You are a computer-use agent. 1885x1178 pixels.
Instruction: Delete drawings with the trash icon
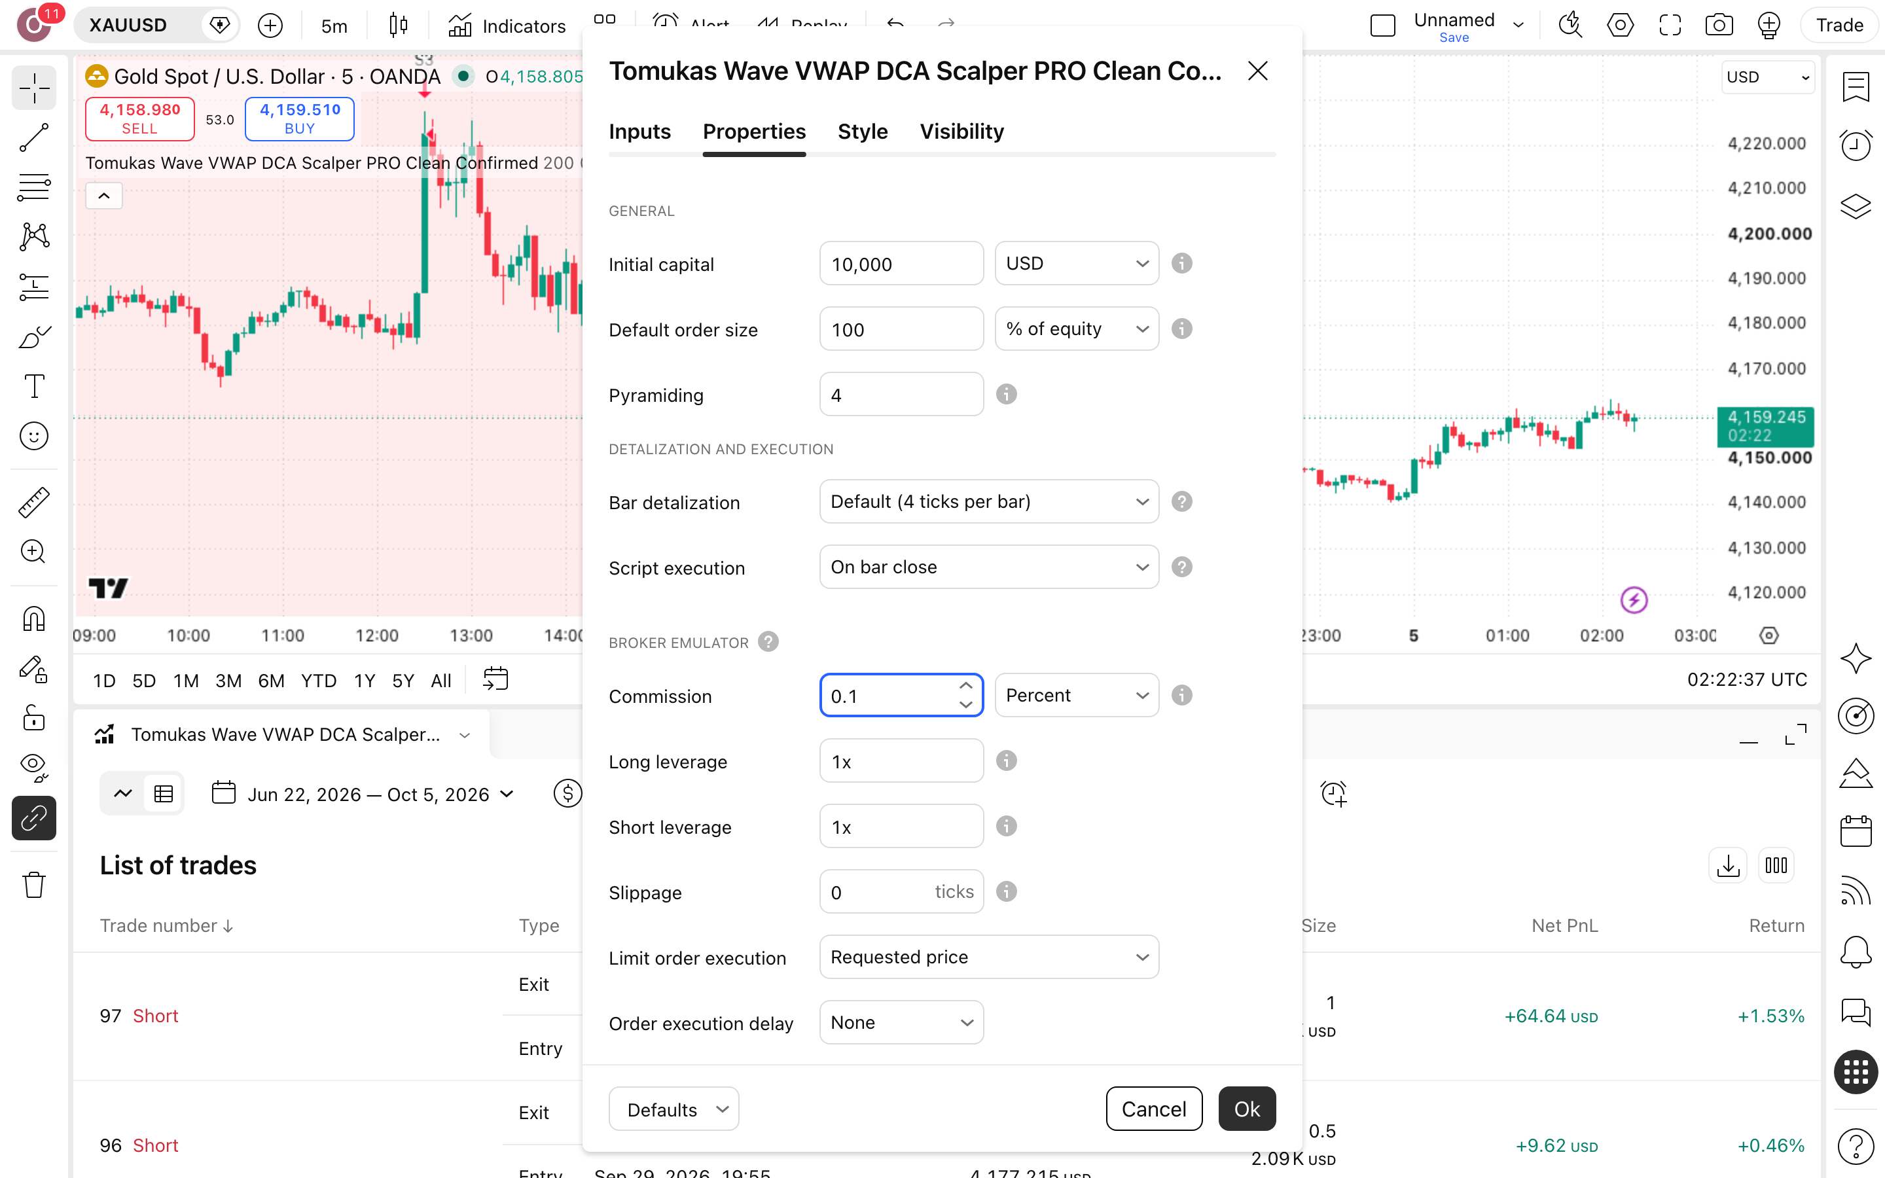tap(33, 885)
